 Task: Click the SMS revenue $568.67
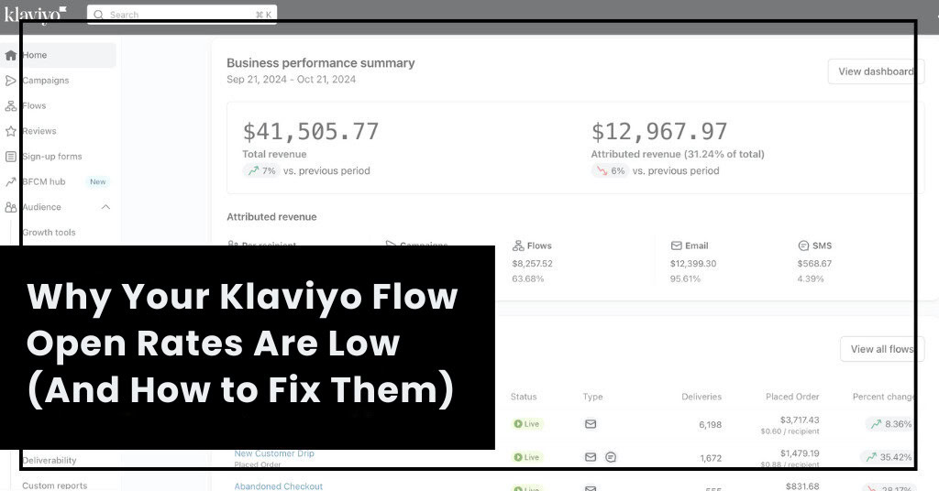click(x=814, y=264)
